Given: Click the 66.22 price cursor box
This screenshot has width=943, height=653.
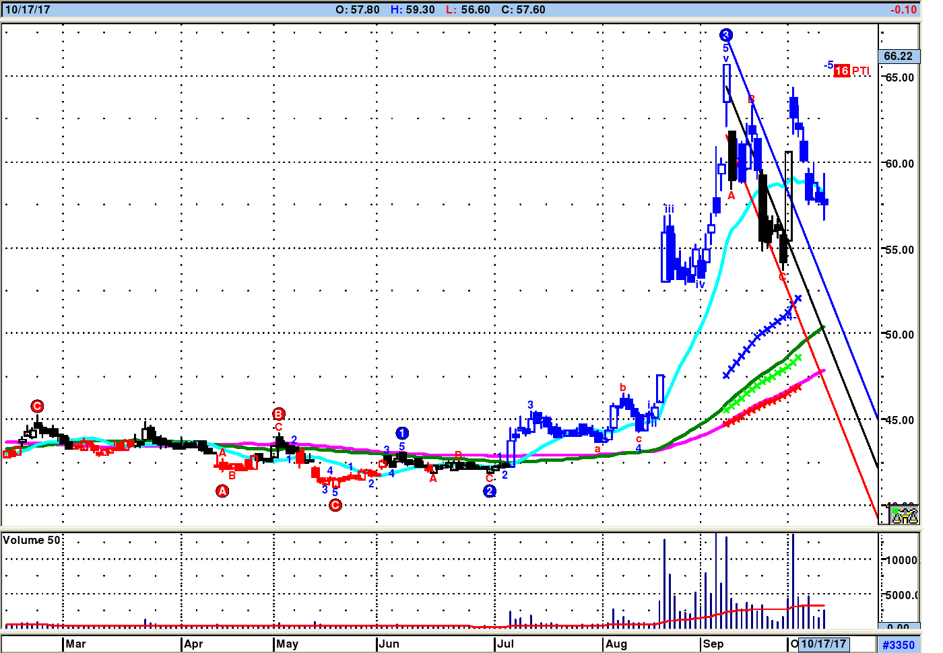Looking at the screenshot, I should coord(898,56).
